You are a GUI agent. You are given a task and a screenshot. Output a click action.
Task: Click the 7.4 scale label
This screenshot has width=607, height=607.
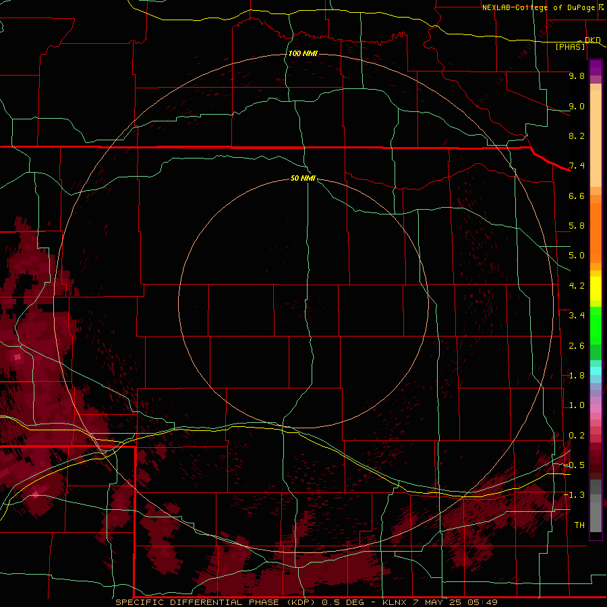pos(577,166)
